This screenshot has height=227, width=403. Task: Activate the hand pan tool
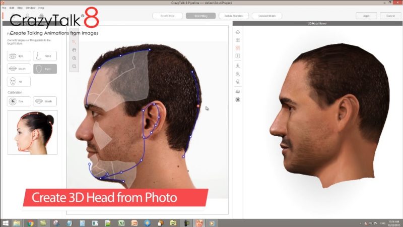coord(74,50)
